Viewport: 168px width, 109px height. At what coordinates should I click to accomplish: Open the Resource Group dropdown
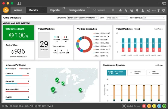coord(154,18)
